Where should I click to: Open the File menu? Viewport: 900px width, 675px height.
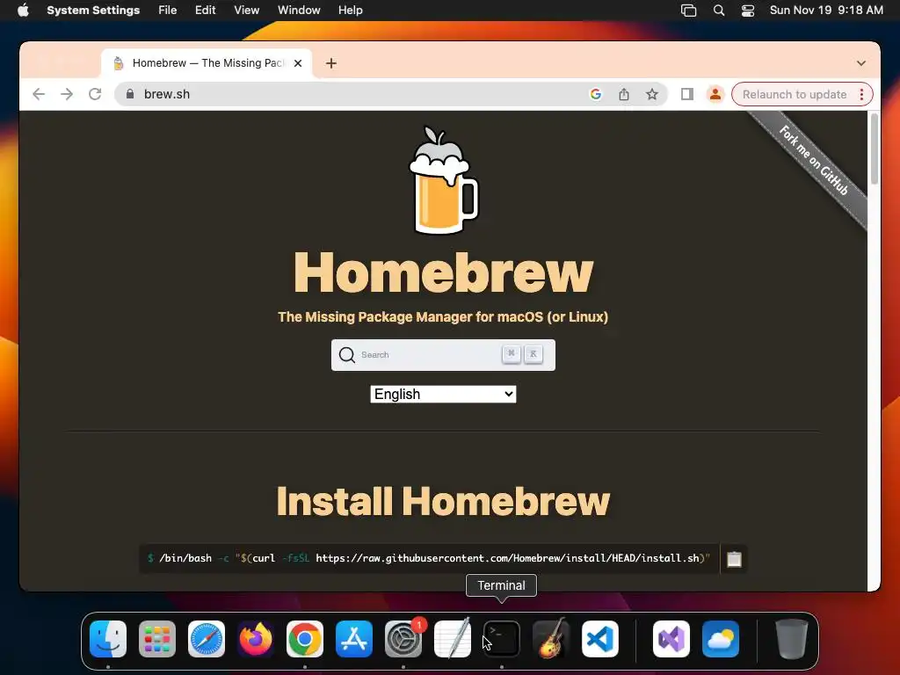[168, 11]
